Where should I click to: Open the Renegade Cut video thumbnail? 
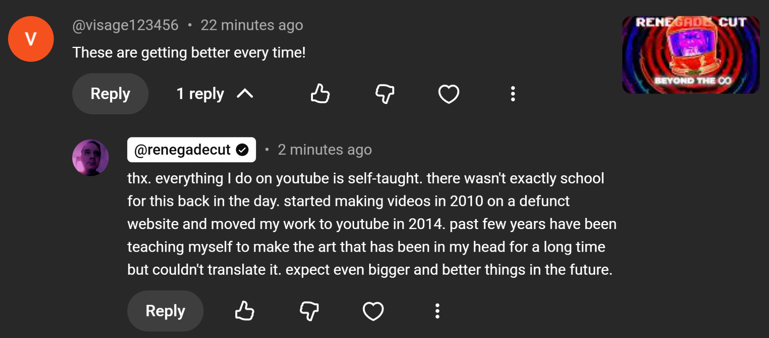(691, 55)
